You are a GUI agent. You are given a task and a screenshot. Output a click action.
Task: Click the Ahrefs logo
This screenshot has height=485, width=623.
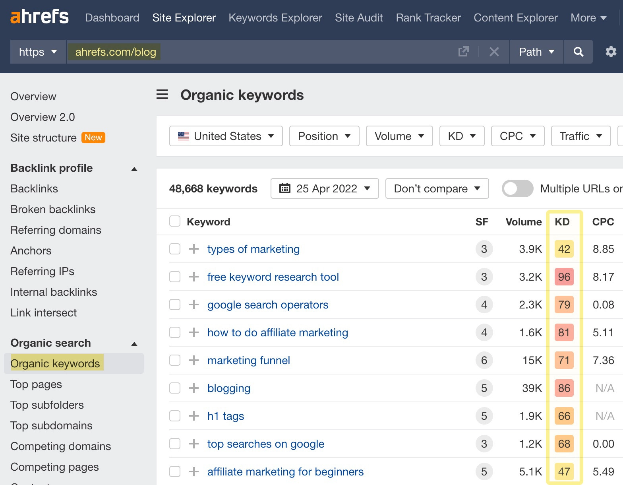[x=39, y=17]
